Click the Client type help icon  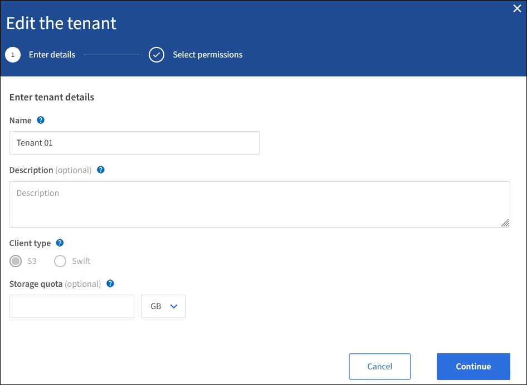(x=60, y=243)
